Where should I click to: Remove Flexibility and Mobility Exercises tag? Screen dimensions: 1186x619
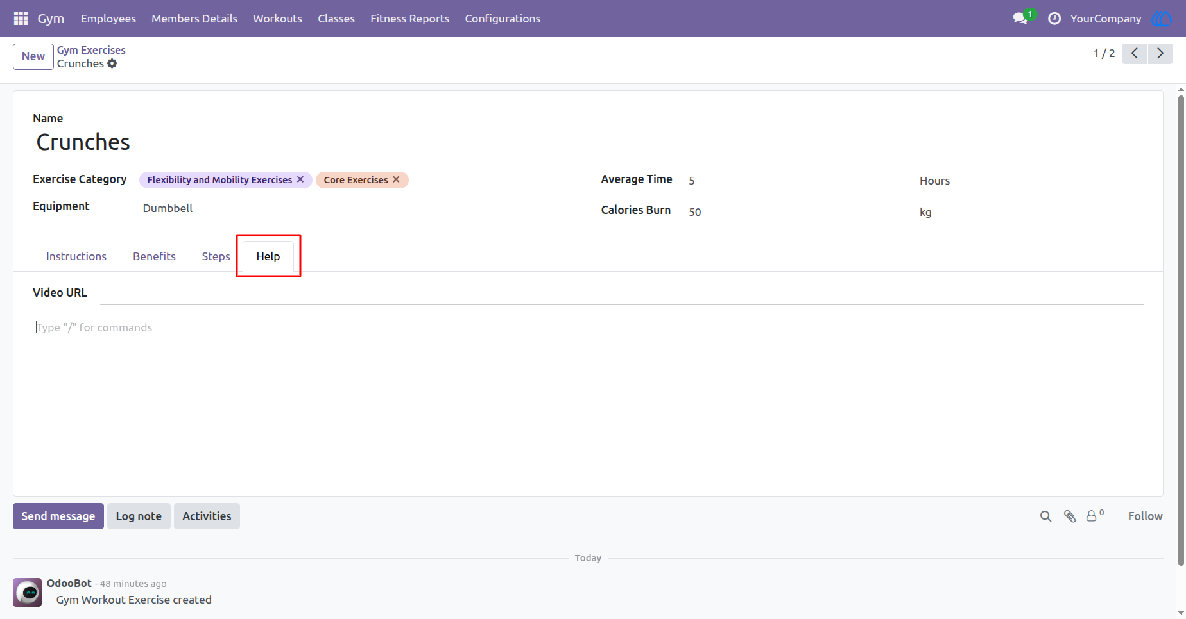pyautogui.click(x=300, y=179)
